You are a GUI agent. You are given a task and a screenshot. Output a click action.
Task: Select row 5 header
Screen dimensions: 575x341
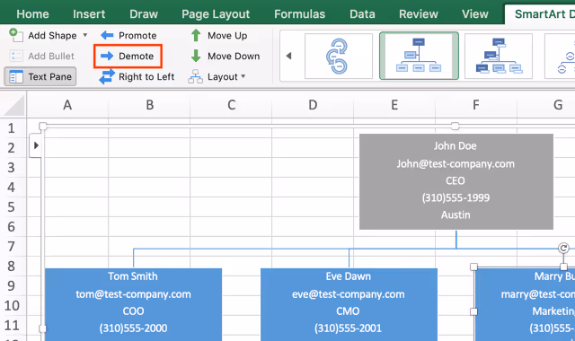pyautogui.click(x=12, y=207)
